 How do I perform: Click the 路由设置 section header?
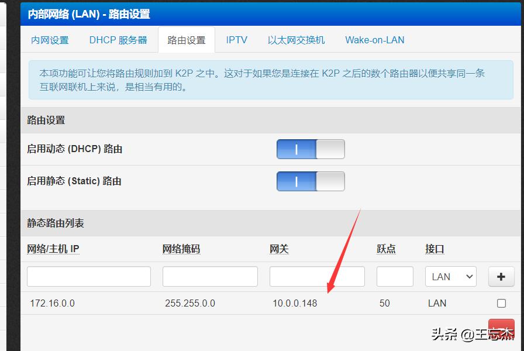click(47, 120)
